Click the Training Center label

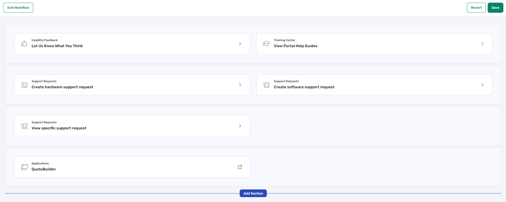[x=285, y=40]
